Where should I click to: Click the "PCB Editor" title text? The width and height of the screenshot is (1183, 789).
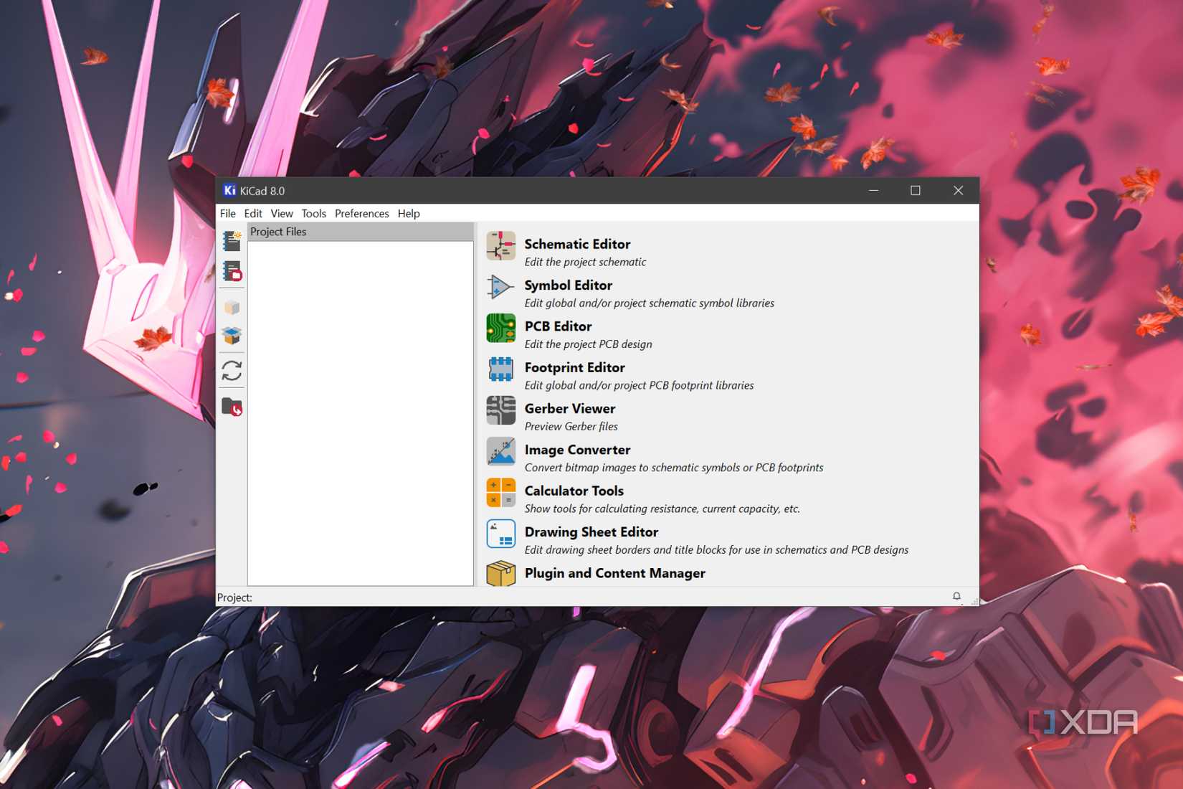[558, 326]
